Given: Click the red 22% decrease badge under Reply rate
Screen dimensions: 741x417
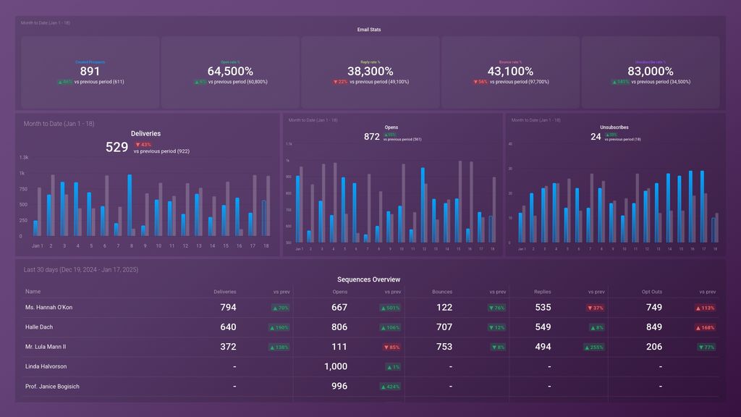Looking at the screenshot, I should pyautogui.click(x=340, y=82).
